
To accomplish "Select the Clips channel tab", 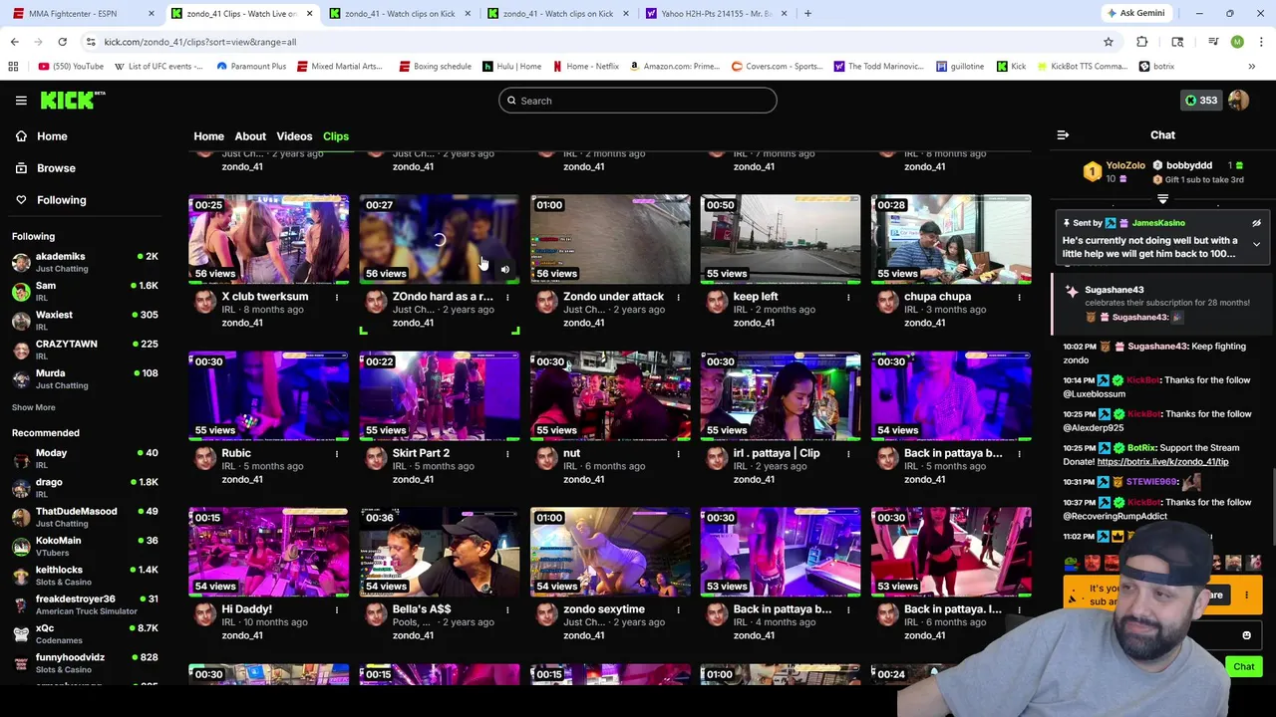I will (336, 136).
